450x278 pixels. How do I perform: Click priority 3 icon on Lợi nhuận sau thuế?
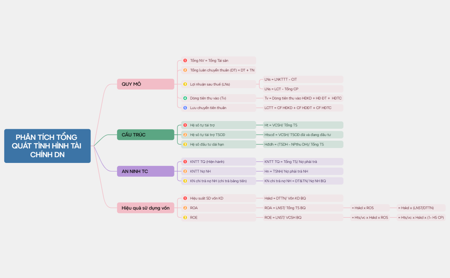pos(185,84)
